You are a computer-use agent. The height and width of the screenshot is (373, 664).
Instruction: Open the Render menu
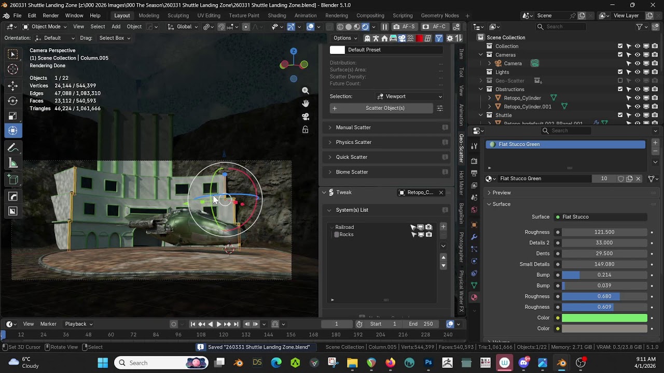coord(50,16)
